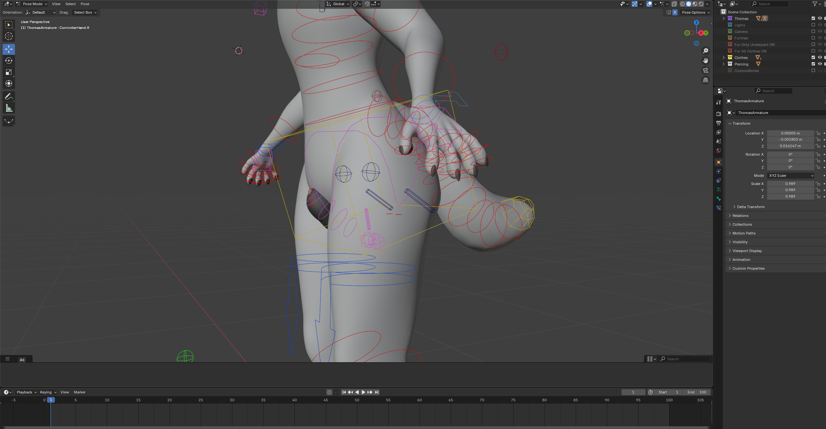
Task: Open the XYZ Euler rotation mode dropdown
Action: [x=790, y=176]
